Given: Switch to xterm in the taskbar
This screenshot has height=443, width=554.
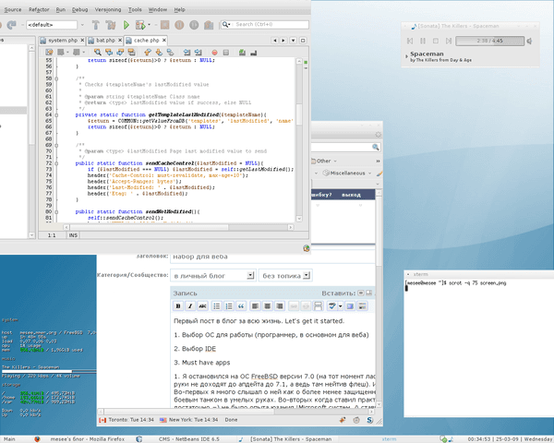Looking at the screenshot, I should [x=389, y=439].
